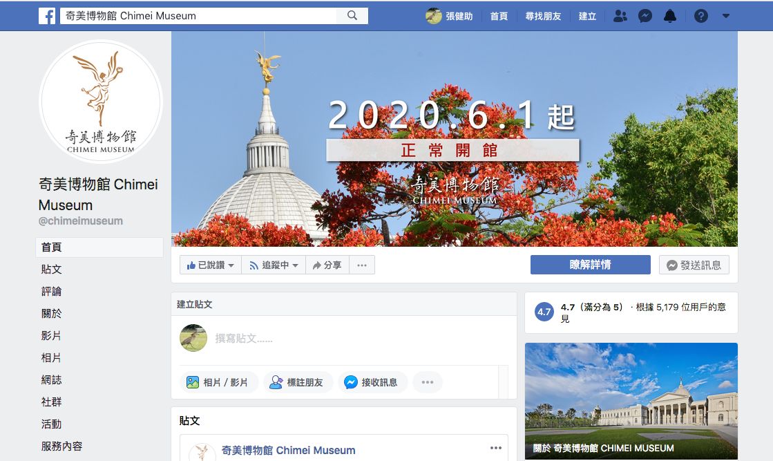Open the 關於 奇美博物館 CHIMEI MUSEUM photo card
The image size is (773, 461).
631,402
